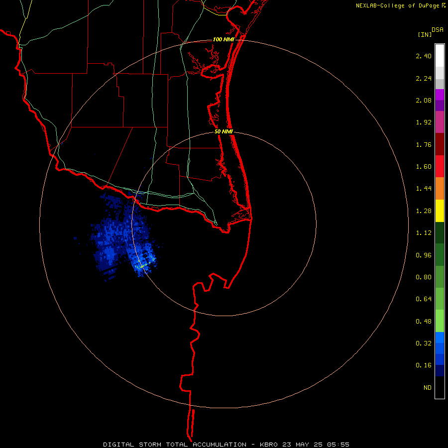Click the white swatch atop the color scale
Screen dimensions: 448x448
click(x=440, y=55)
